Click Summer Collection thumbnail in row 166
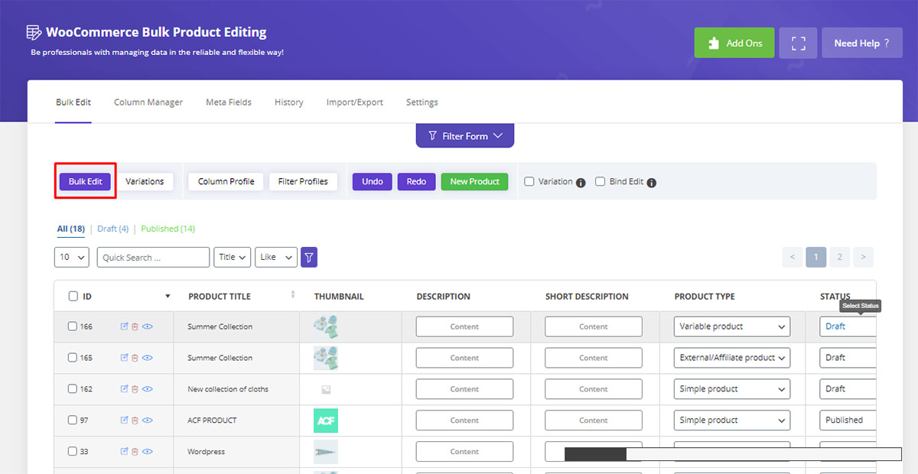This screenshot has width=918, height=474. point(326,326)
